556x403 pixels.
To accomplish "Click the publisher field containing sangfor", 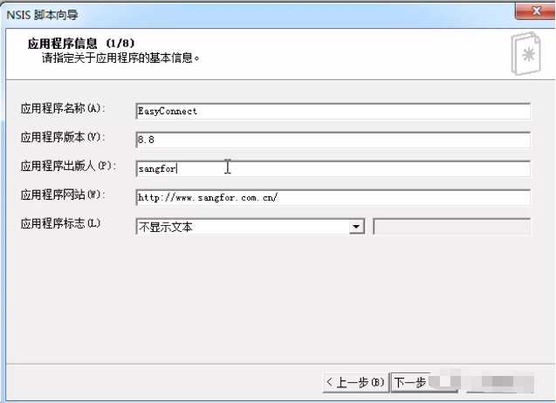I will (x=333, y=168).
